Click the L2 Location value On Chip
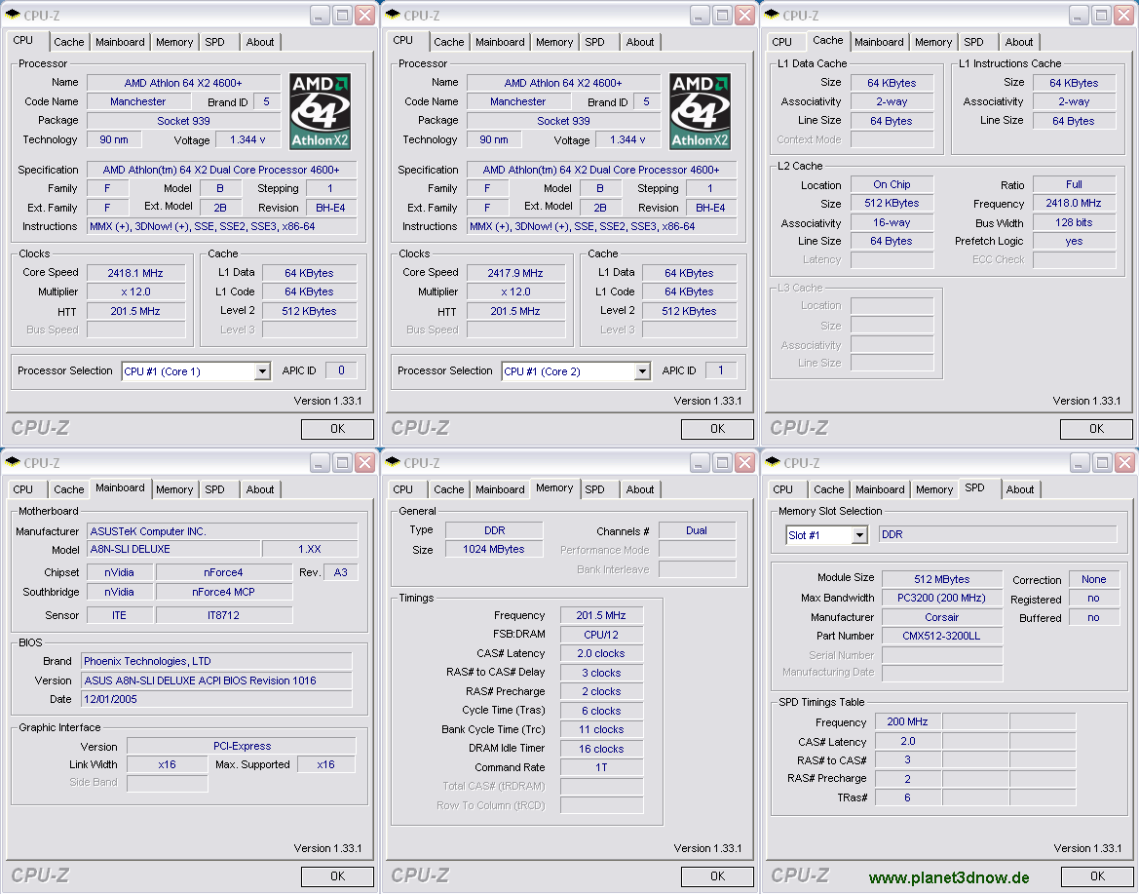 [892, 184]
